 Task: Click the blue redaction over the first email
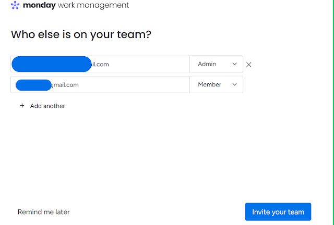tap(52, 64)
